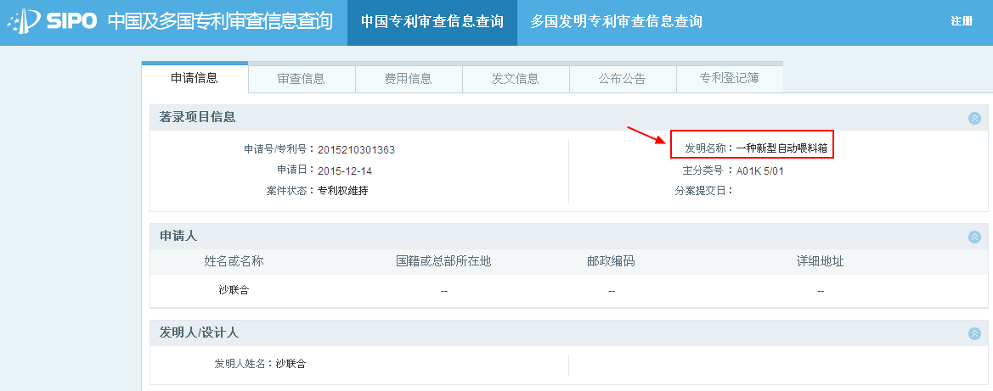Click the 著录项目信息 section heading
Viewport: 993px width, 391px height.
(198, 118)
